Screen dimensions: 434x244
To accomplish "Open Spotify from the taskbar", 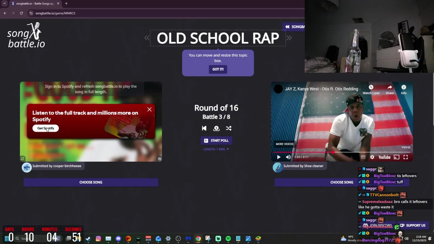I will click(x=228, y=239).
